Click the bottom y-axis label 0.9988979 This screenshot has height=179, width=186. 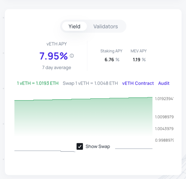(164, 140)
